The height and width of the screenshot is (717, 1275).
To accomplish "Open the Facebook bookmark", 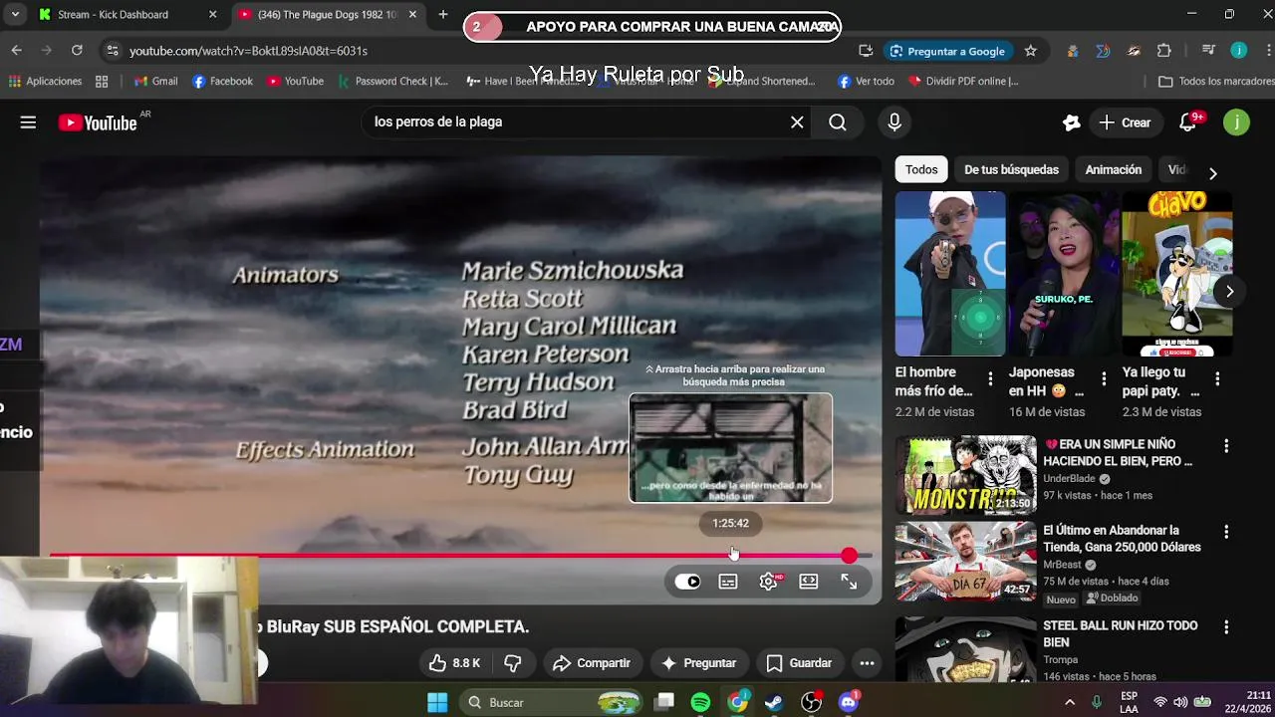I will (x=223, y=82).
